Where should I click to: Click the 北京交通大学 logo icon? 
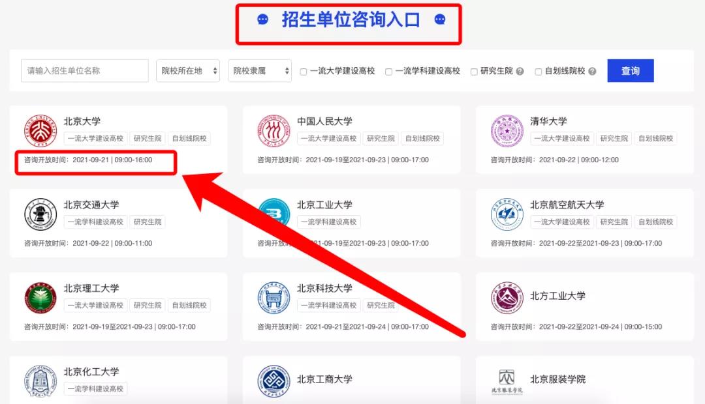pyautogui.click(x=40, y=214)
